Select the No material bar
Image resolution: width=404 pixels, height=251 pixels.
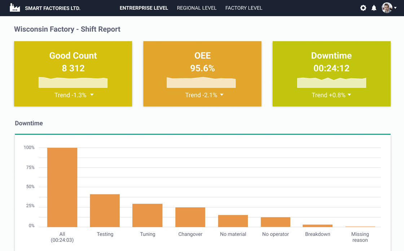(x=233, y=221)
